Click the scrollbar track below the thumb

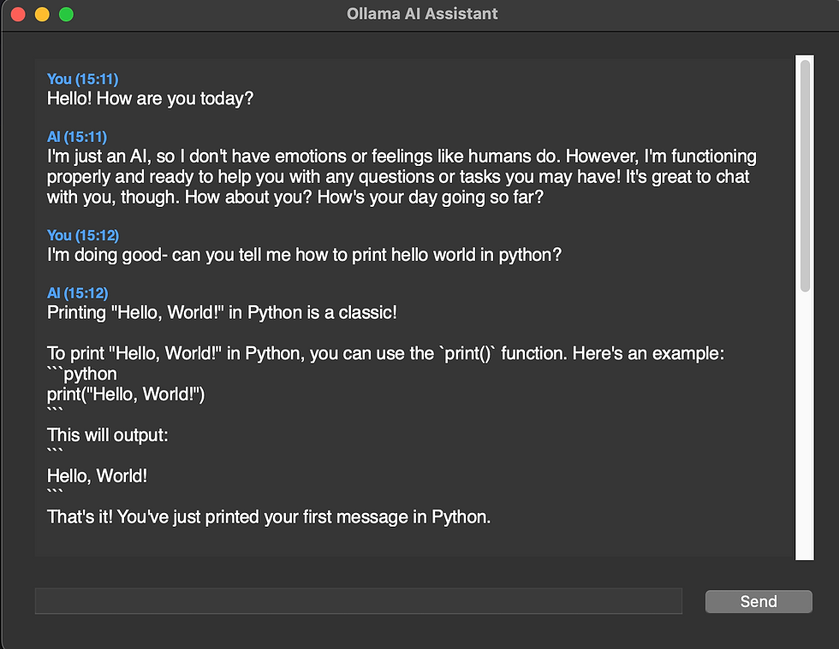pyautogui.click(x=805, y=425)
